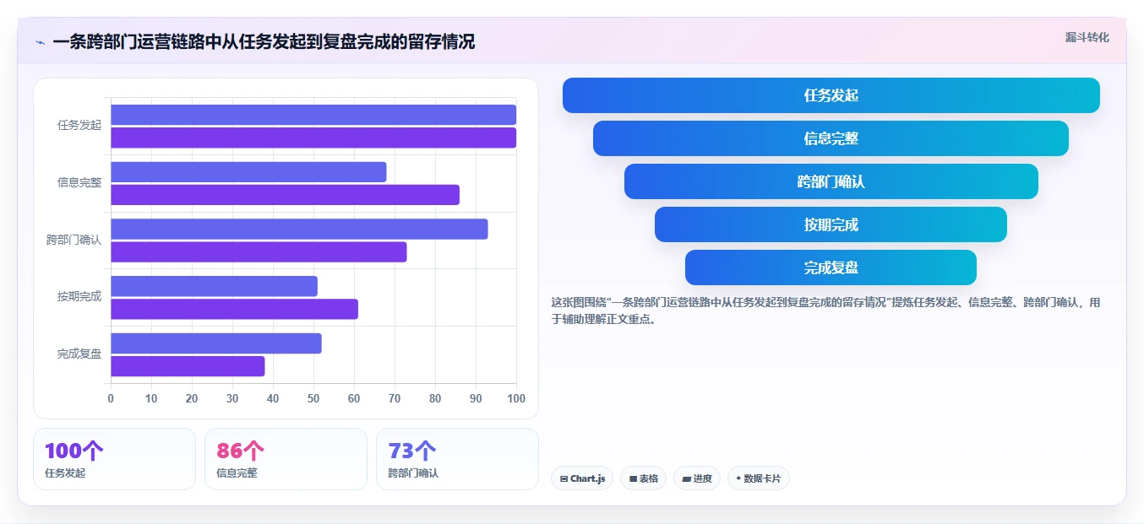Click the x-axis tick label 40
This screenshot has width=1144, height=524.
pyautogui.click(x=273, y=398)
